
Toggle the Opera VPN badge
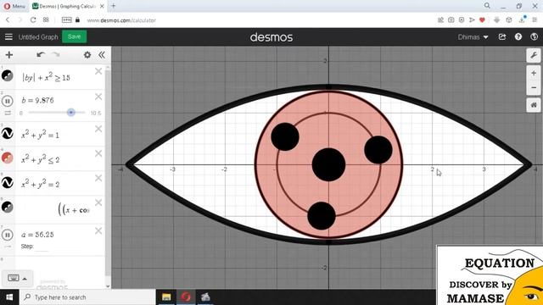(66, 20)
